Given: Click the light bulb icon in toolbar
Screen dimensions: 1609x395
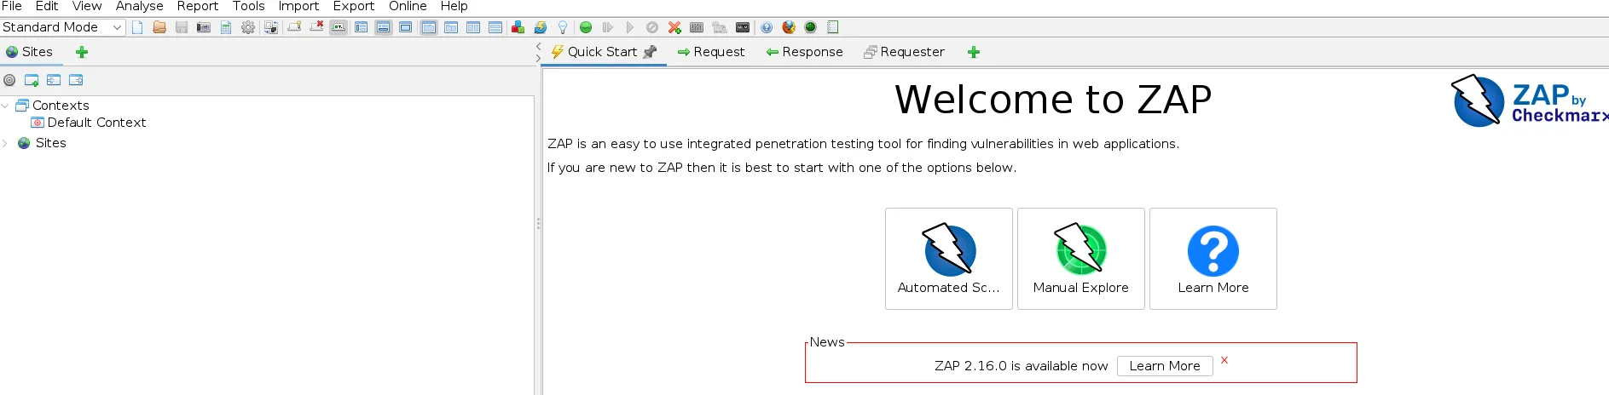Looking at the screenshot, I should pyautogui.click(x=563, y=27).
